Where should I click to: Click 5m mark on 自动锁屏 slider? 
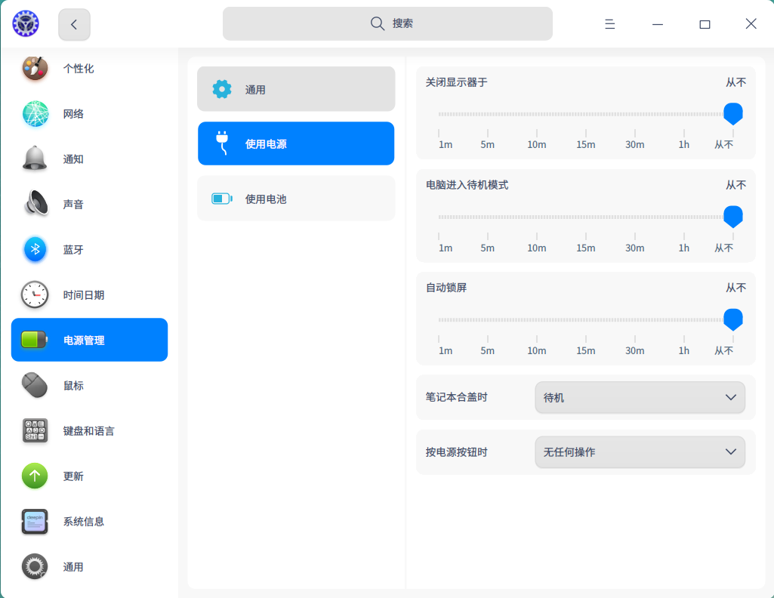click(488, 350)
